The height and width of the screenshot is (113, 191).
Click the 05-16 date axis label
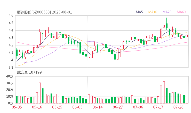pos(37,107)
